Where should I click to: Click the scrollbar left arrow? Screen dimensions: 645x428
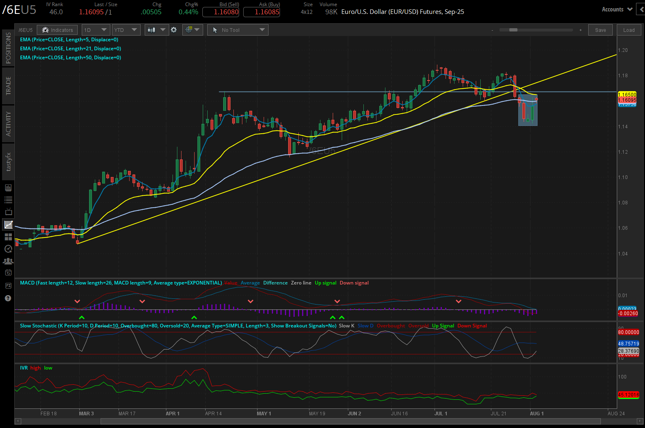(18, 421)
